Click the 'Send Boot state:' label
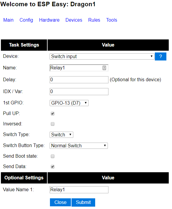 20,156
